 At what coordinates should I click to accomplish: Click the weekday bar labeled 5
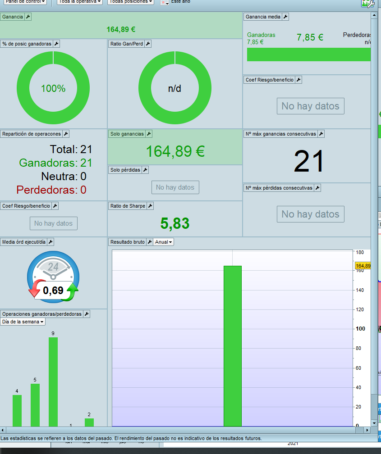35,405
